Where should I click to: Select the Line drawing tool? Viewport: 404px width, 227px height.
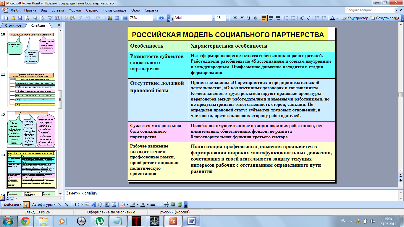click(x=60, y=205)
